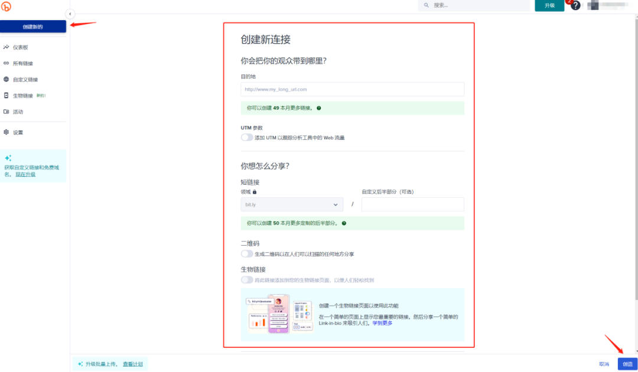Collapse the sidebar with the chevron arrow

coord(70,14)
